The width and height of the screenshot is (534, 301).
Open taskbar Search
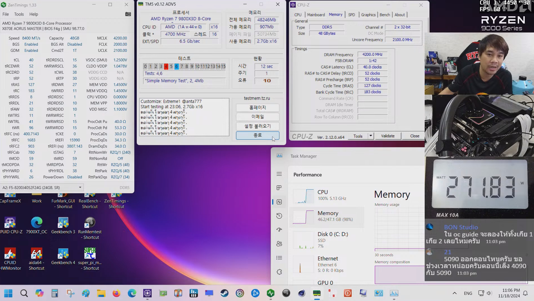click(x=24, y=293)
